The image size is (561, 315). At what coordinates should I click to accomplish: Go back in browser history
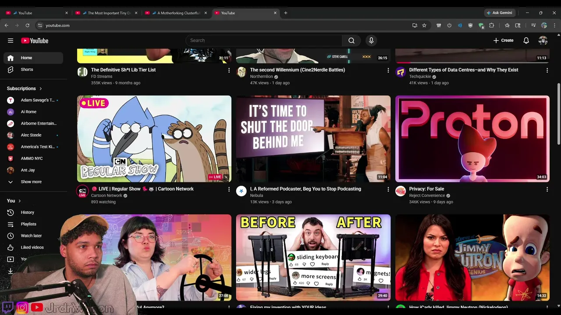(7, 25)
